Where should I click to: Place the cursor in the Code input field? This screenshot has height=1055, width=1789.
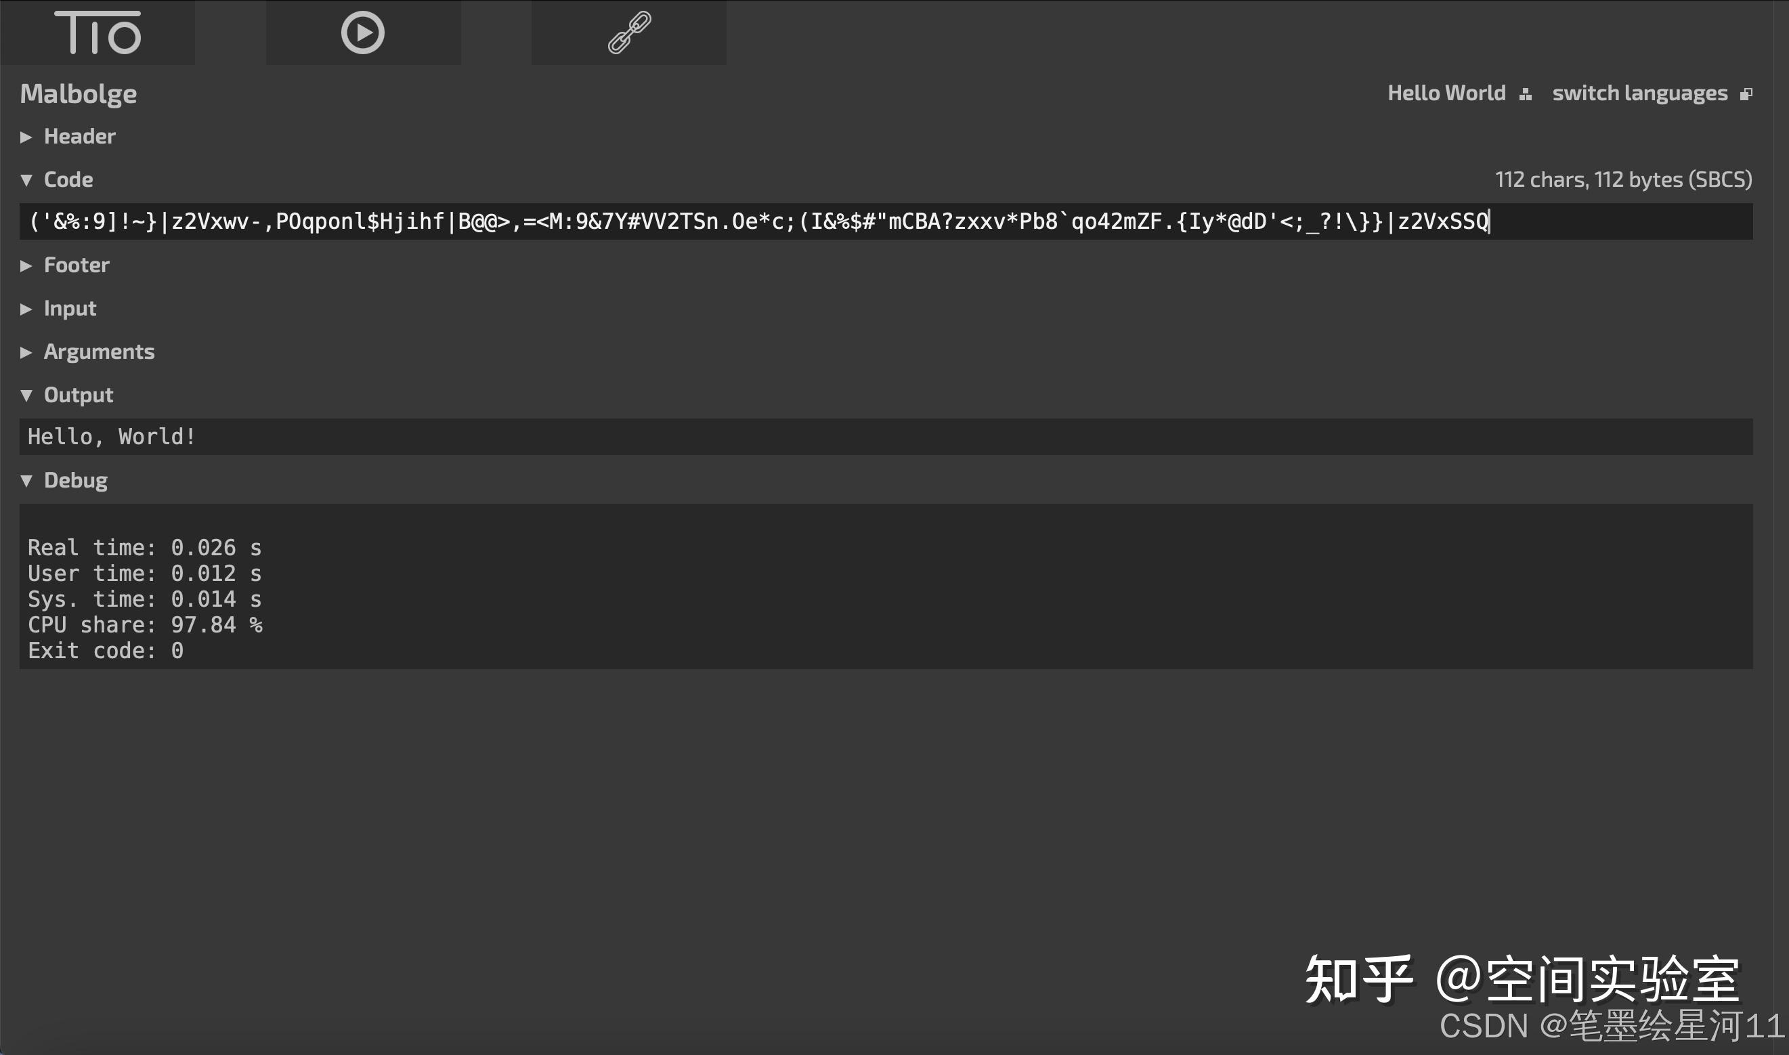[853, 221]
